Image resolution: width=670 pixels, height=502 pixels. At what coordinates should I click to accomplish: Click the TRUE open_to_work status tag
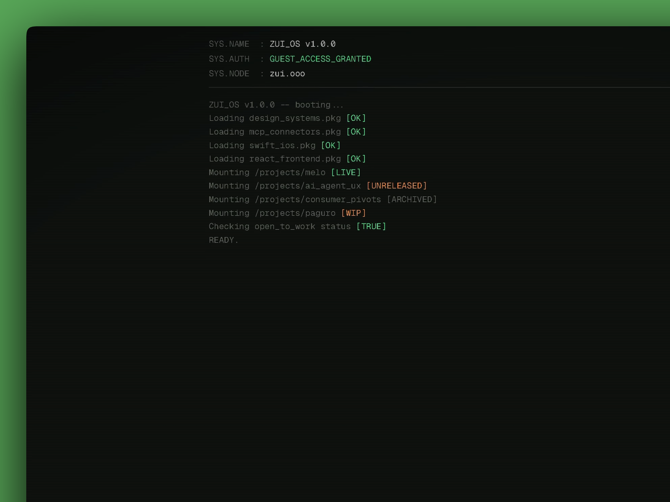(371, 226)
